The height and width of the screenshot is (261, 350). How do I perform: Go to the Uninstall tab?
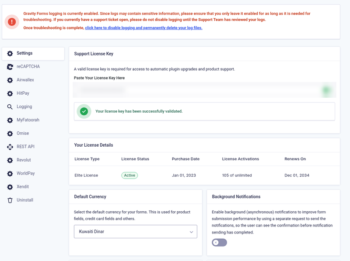pos(25,200)
